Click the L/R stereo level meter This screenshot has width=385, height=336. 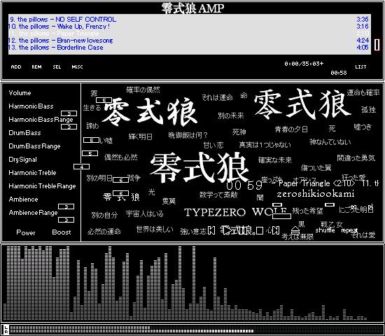(192, 330)
